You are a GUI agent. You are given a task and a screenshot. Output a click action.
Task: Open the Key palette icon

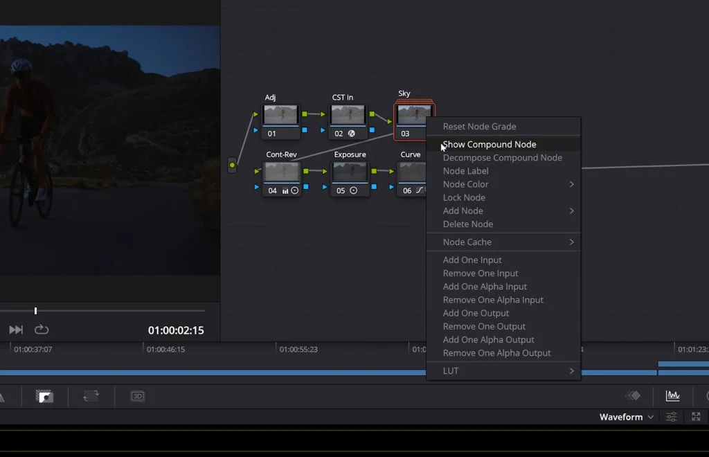[45, 396]
